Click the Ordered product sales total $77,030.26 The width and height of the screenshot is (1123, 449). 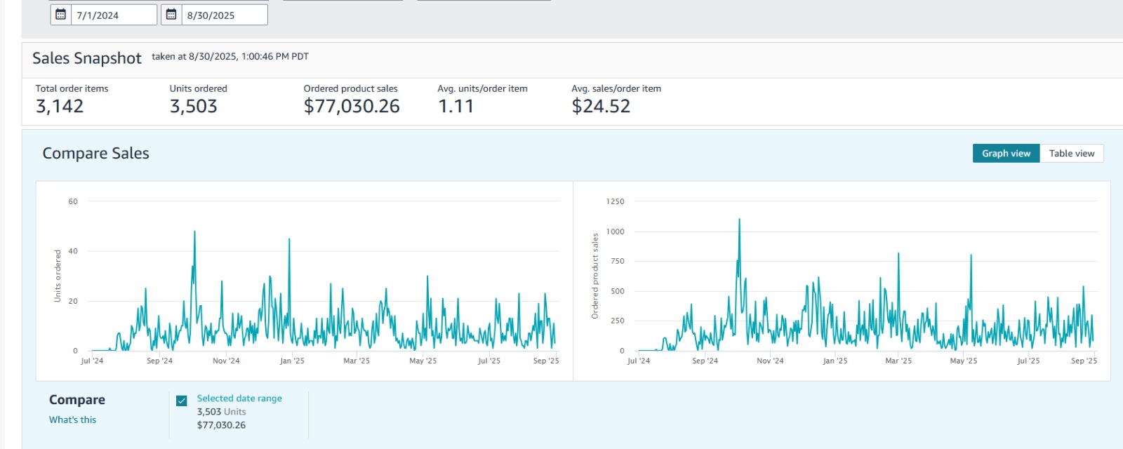coord(352,107)
